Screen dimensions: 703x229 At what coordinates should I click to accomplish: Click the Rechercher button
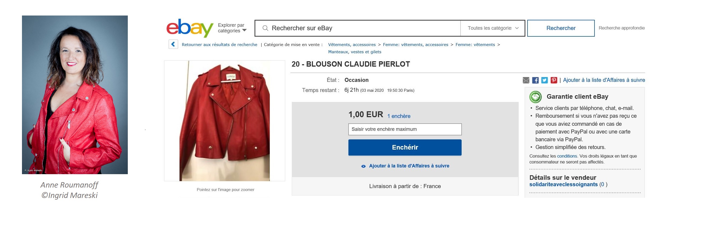[x=561, y=28]
